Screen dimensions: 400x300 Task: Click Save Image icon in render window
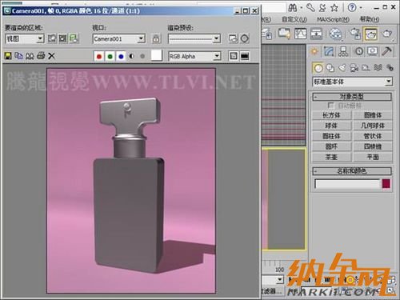pyautogui.click(x=8, y=56)
